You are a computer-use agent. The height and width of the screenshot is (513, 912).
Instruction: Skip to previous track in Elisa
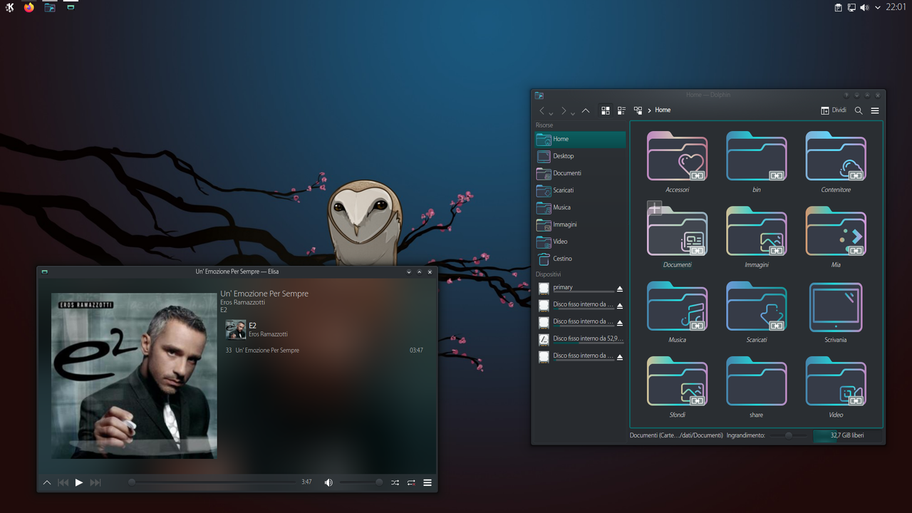point(63,482)
